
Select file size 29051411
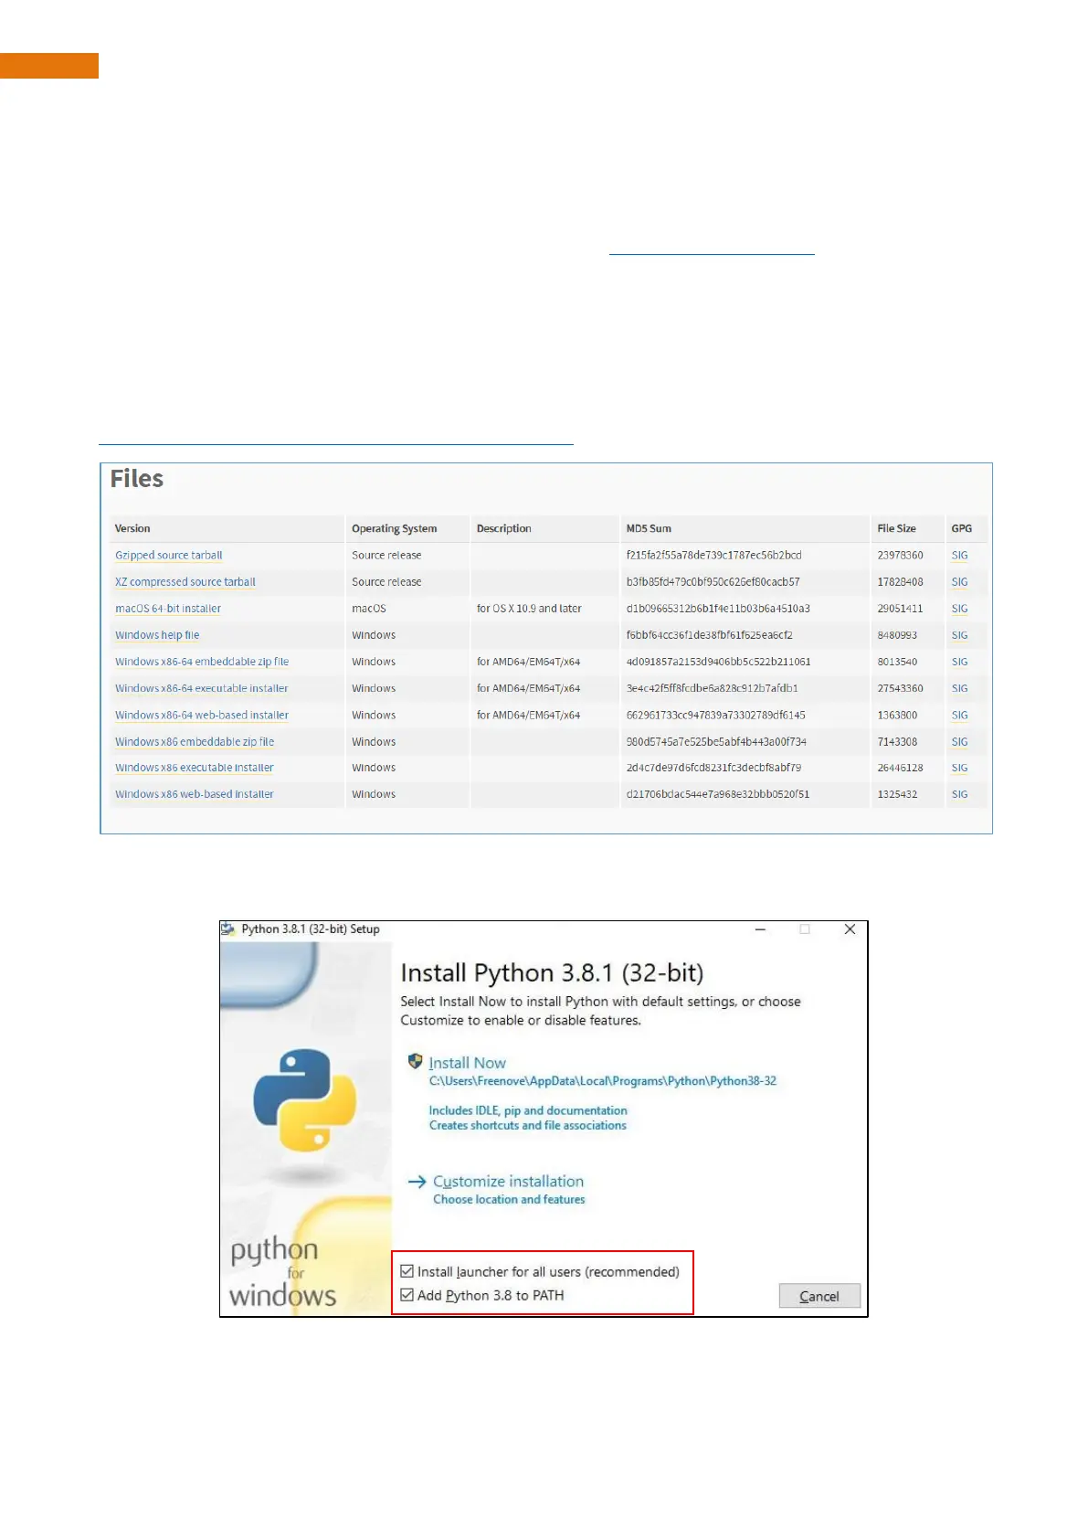click(x=900, y=608)
